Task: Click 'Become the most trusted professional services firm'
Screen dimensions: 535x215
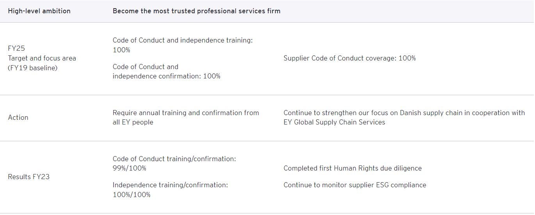Action: pos(196,11)
